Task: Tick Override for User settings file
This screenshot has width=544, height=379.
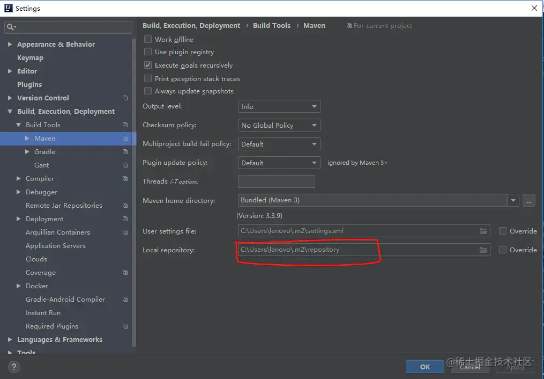Action: tap(502, 231)
